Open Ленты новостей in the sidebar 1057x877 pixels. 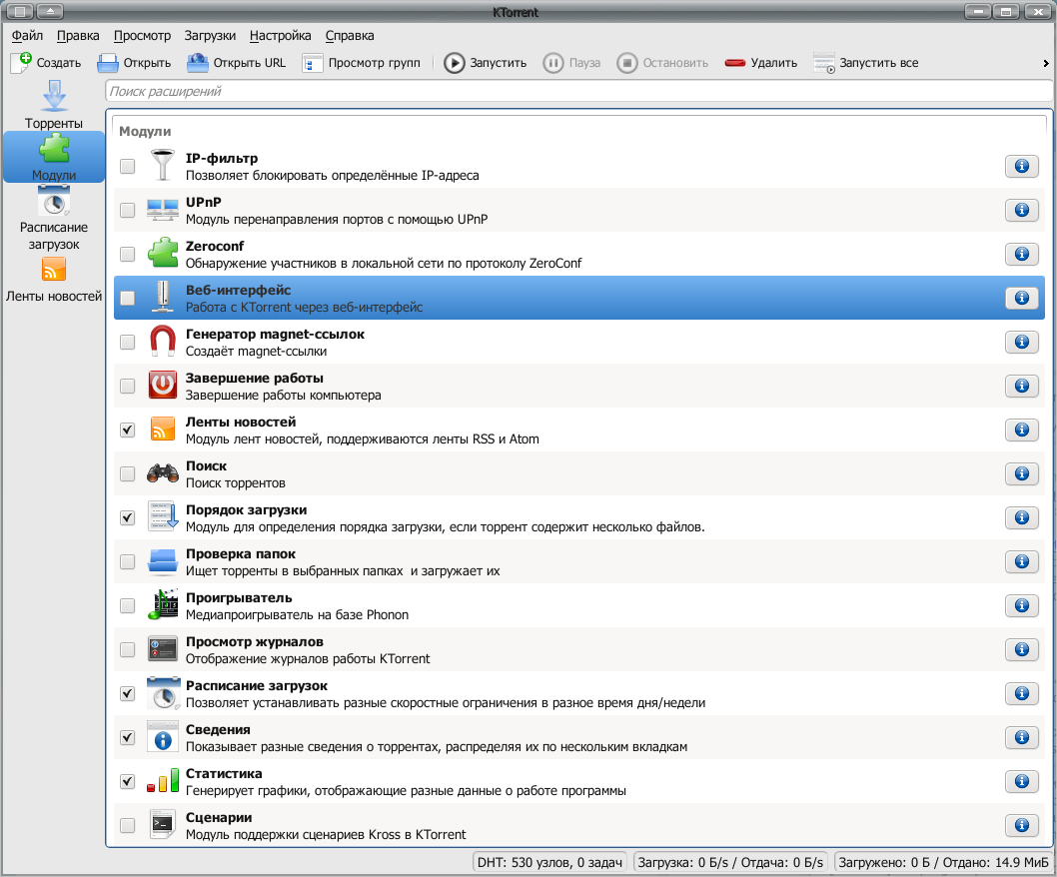pos(54,280)
